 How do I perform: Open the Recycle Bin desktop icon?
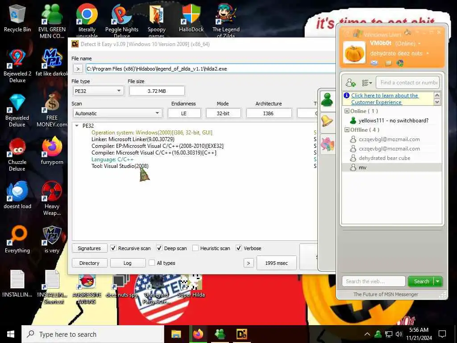(x=17, y=19)
